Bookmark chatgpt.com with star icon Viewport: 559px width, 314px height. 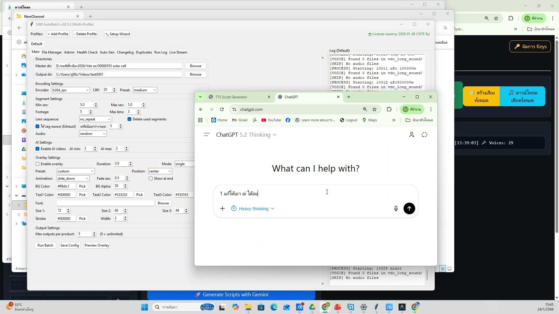(x=374, y=109)
